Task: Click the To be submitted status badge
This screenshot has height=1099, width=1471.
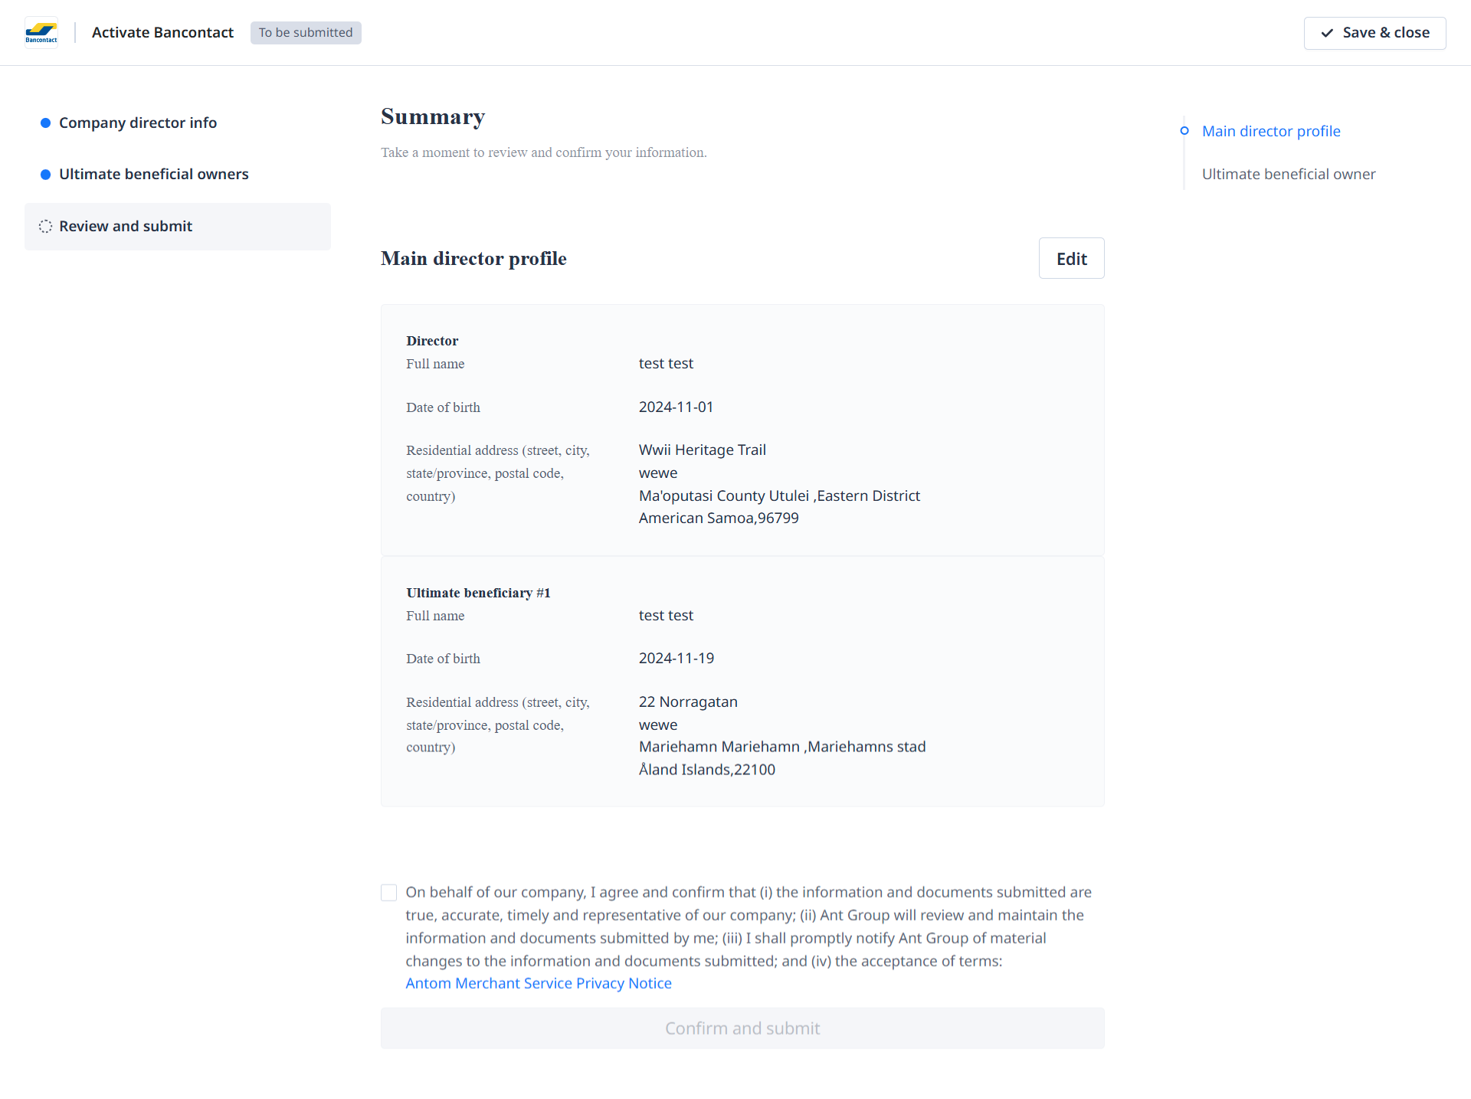Action: 306,33
